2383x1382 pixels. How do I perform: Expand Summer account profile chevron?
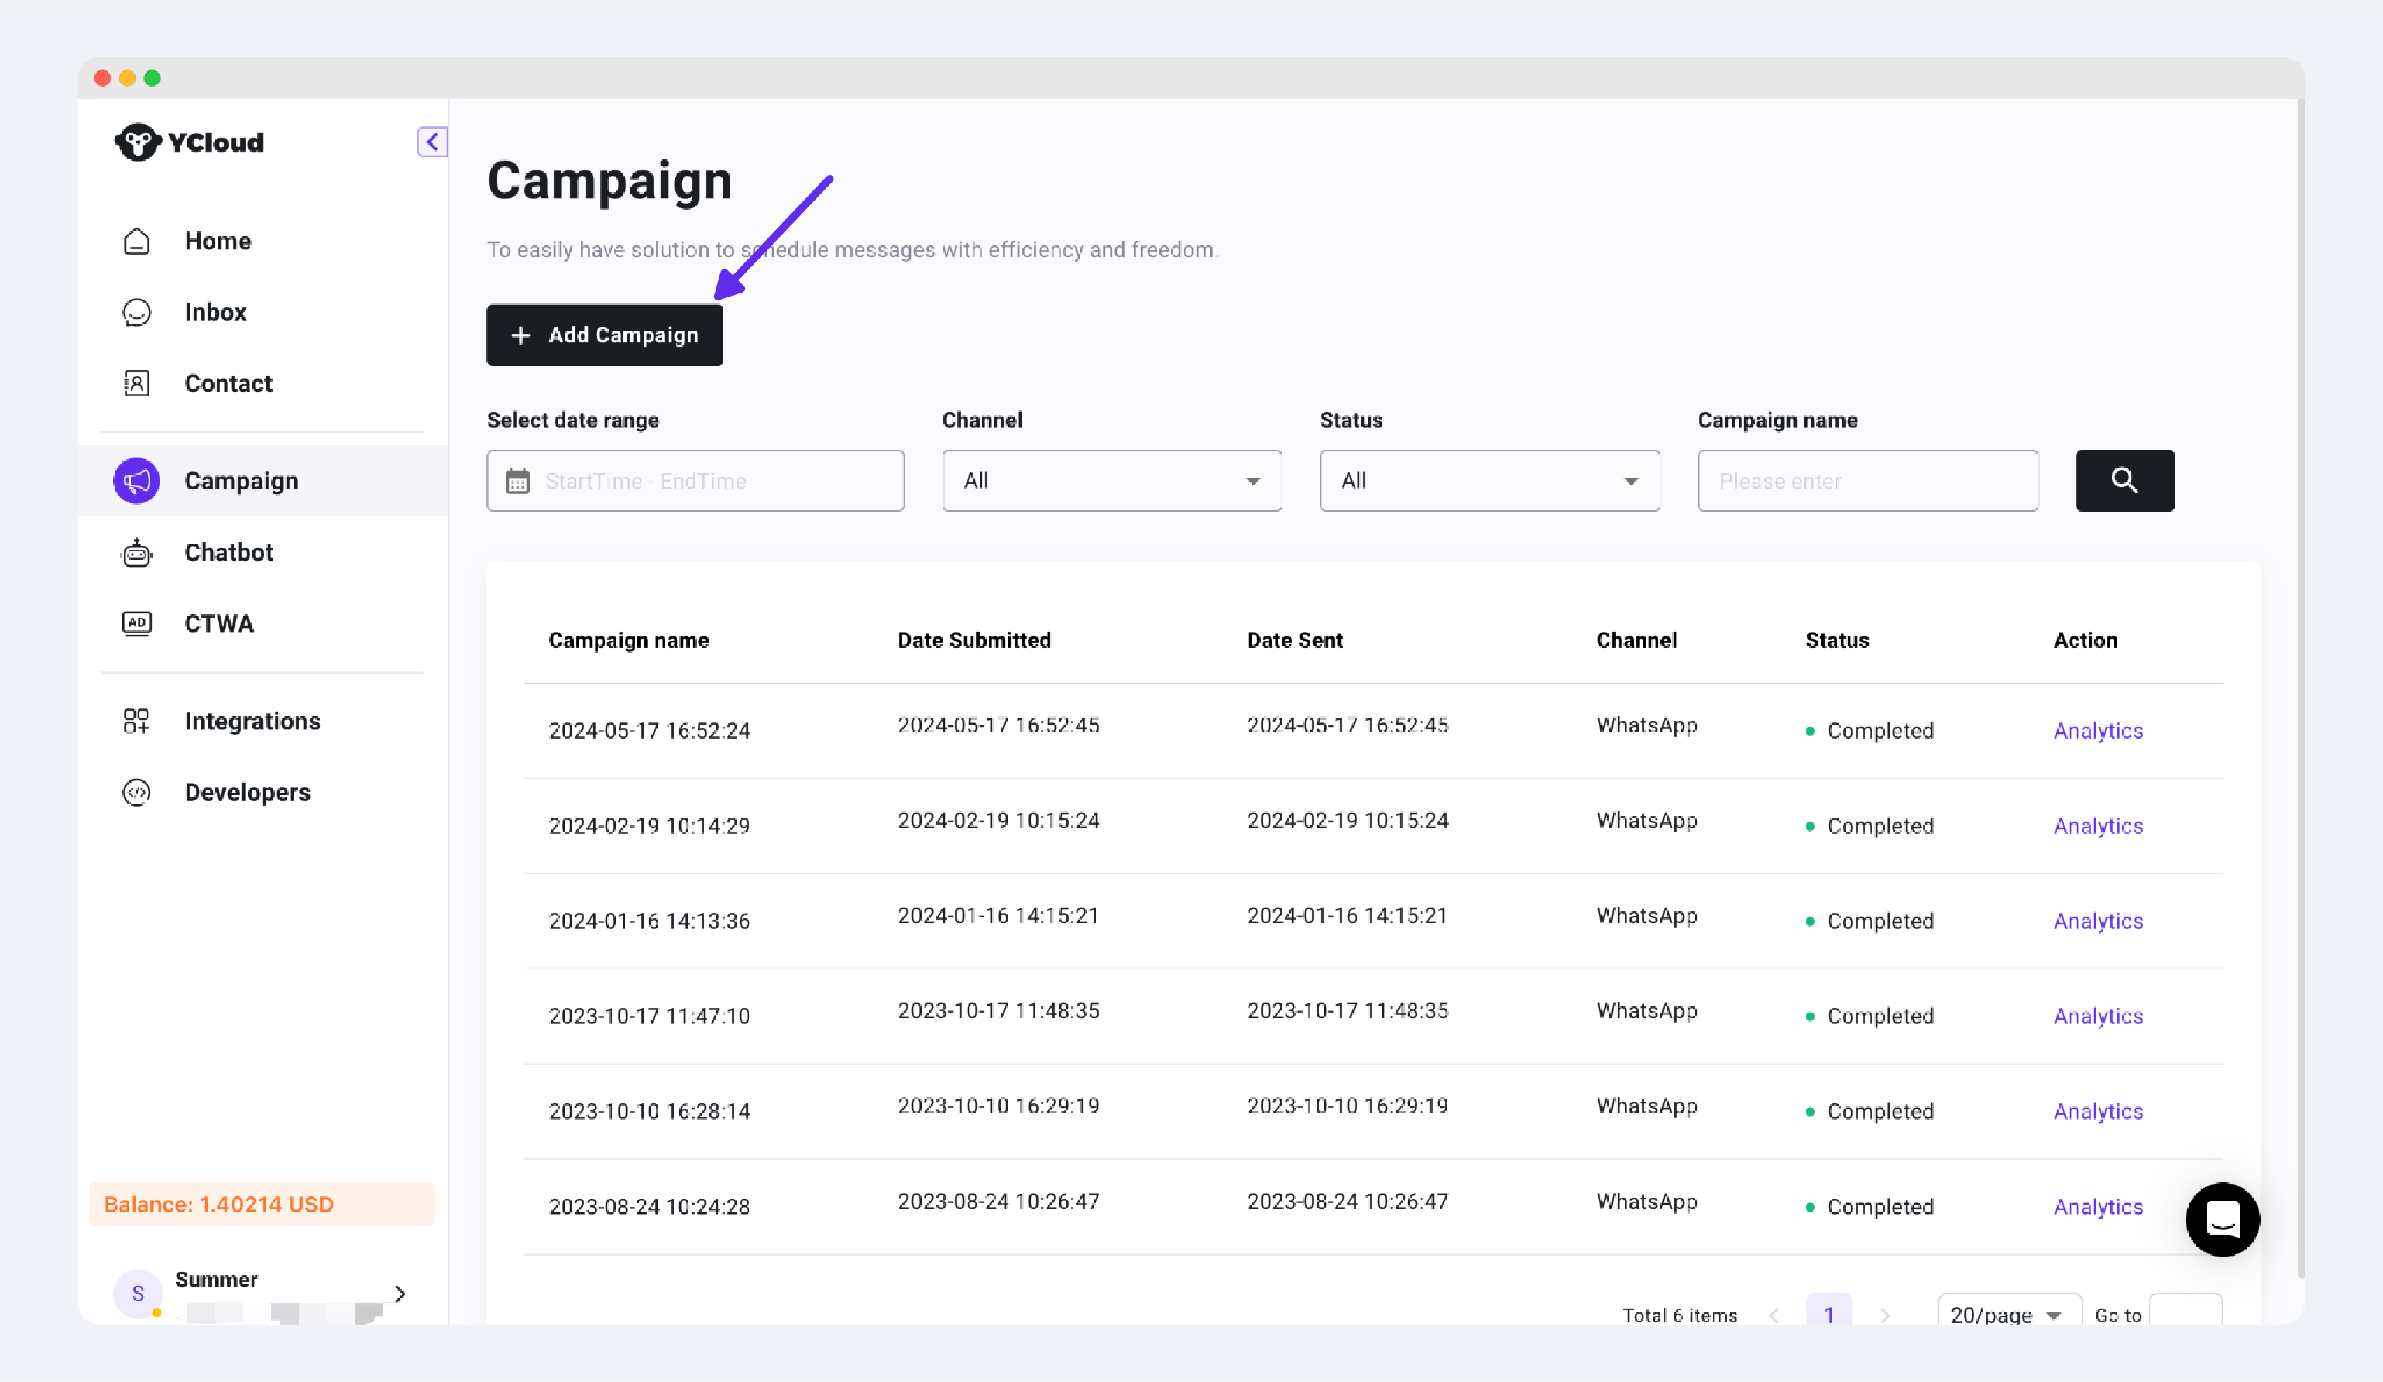(x=400, y=1293)
